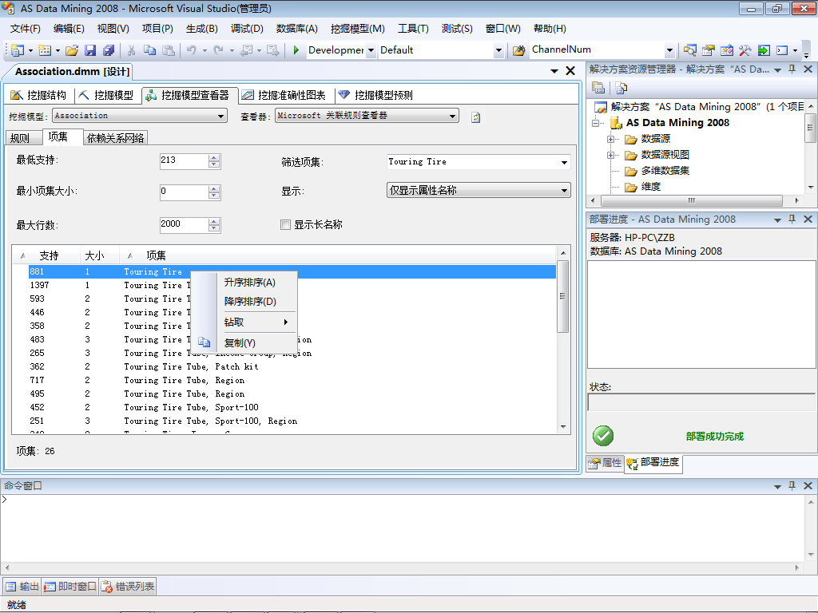Click the Cut toolbar icon

132,50
